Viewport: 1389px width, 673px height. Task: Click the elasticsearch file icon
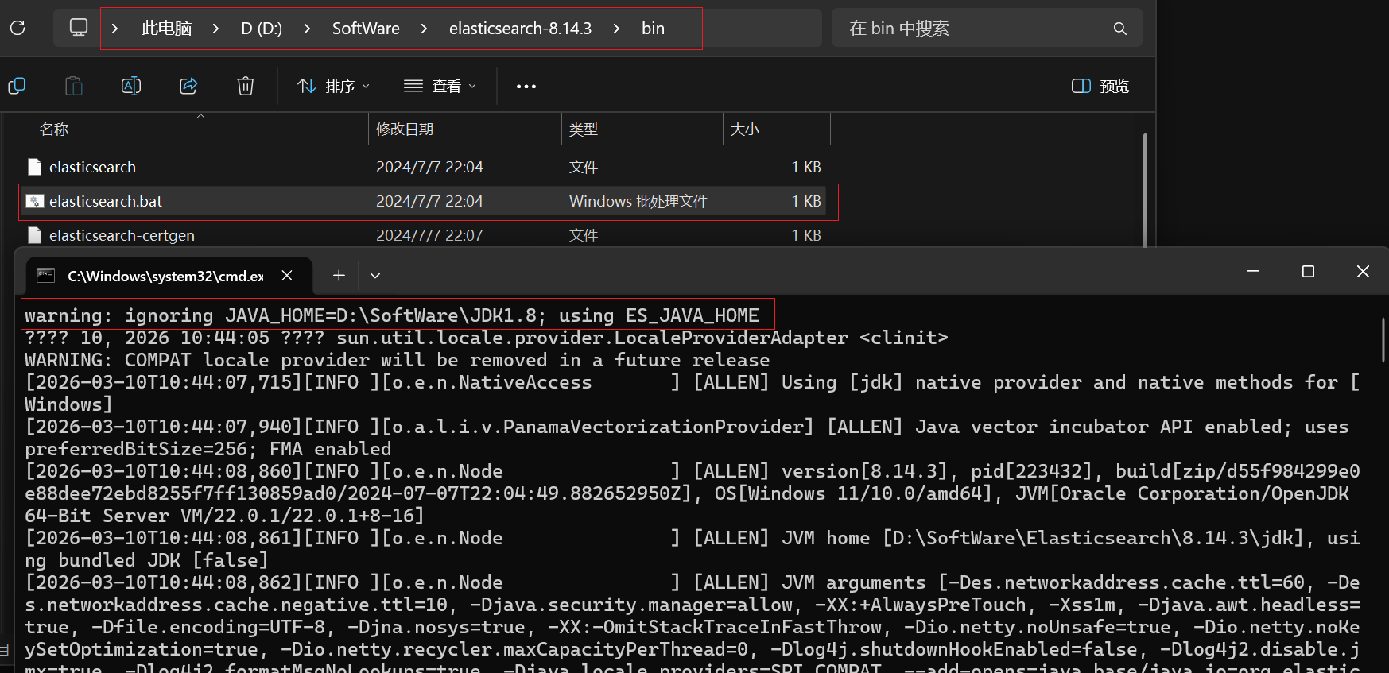tap(34, 167)
